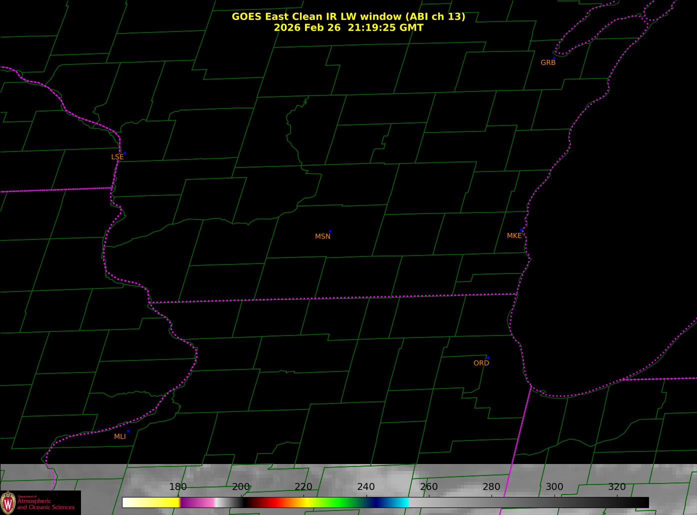Pick the green segment of the colorbar
The width and height of the screenshot is (697, 515).
(x=340, y=502)
